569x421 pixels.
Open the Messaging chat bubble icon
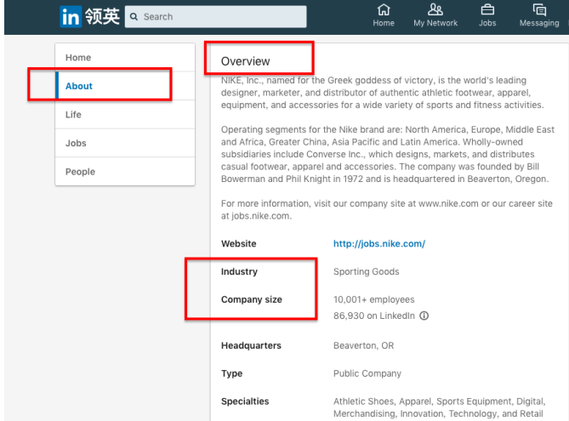click(539, 10)
